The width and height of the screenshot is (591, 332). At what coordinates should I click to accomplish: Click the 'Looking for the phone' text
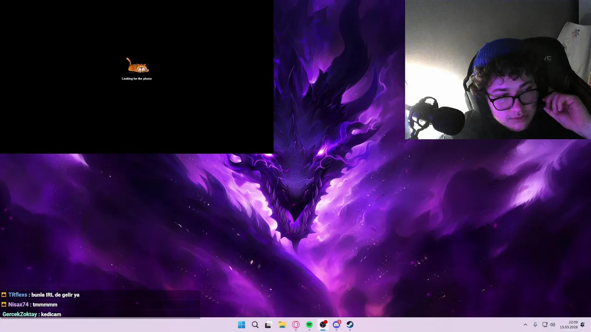(137, 79)
